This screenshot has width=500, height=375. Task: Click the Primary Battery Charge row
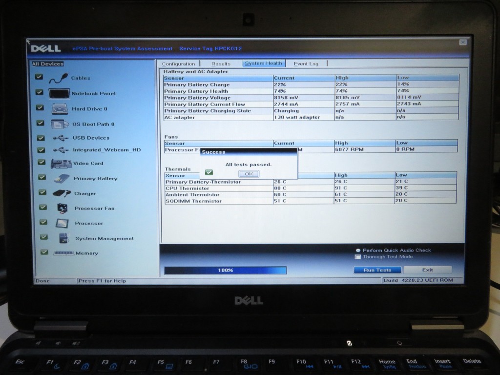tap(311, 84)
